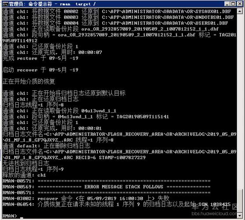This screenshot has width=245, height=220.
Task: Click the SCN 1038425 value
Action: pyautogui.click(x=215, y=204)
